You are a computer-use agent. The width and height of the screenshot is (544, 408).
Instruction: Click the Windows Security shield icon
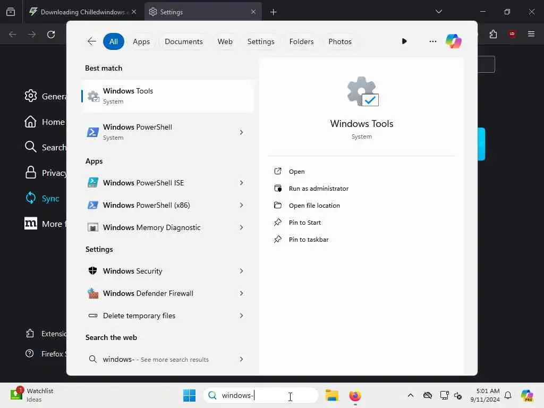coord(92,270)
